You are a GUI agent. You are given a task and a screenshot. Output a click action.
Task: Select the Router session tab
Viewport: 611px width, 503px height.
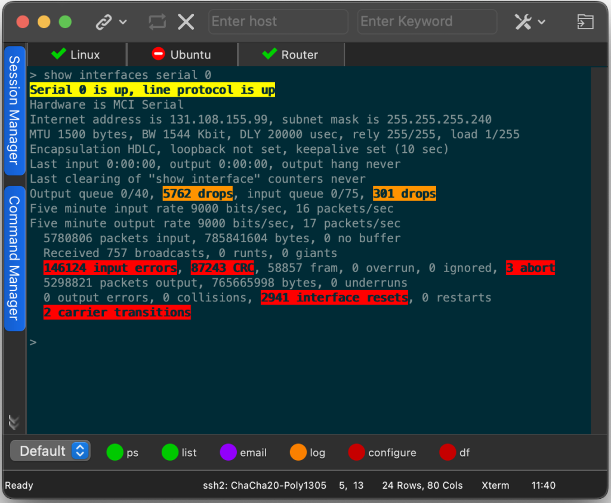click(291, 55)
